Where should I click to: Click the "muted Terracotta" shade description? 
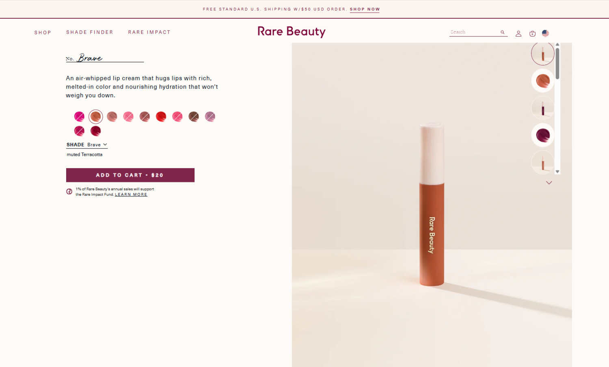pos(84,155)
